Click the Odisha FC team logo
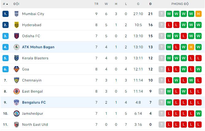Image resolution: width=205 pixels, height=131 pixels. (17, 36)
